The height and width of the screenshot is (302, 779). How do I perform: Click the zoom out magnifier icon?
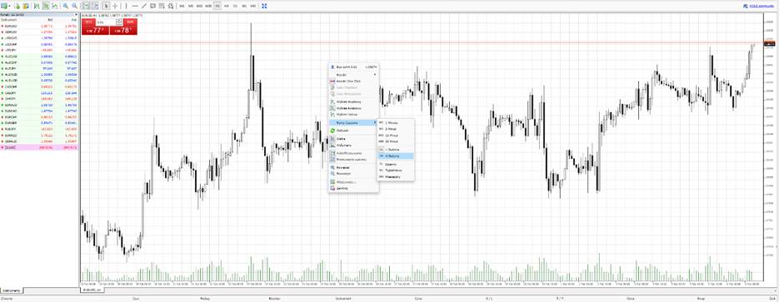(74, 6)
